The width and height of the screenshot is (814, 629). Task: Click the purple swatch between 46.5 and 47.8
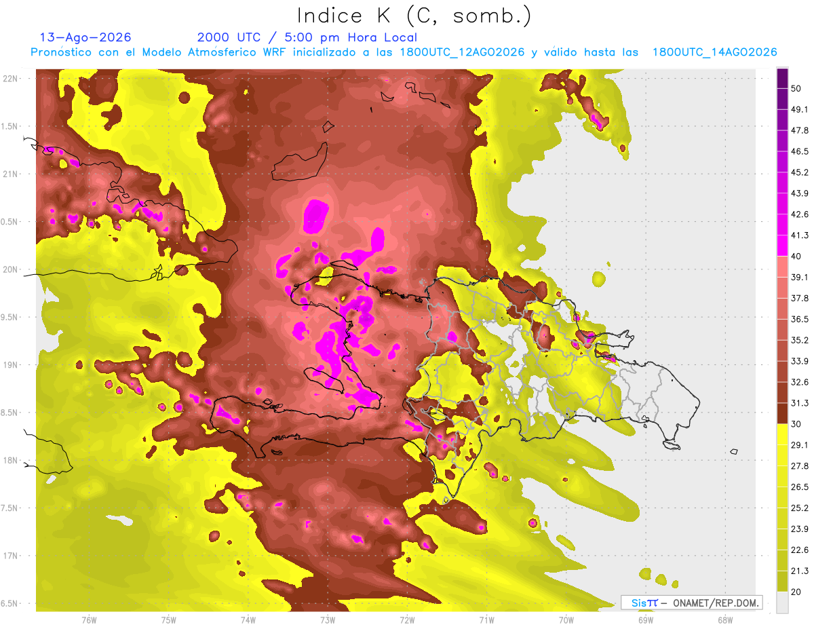[783, 141]
